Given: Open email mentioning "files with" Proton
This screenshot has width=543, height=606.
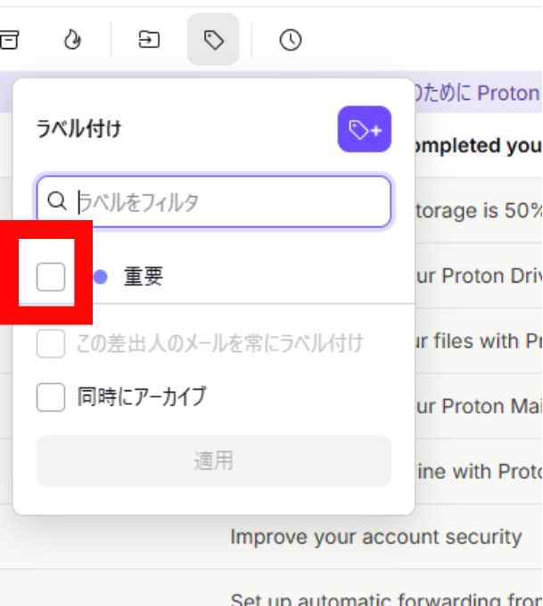Looking at the screenshot, I should tap(479, 341).
